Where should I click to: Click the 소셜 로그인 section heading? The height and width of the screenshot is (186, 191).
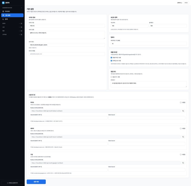tap(32, 95)
